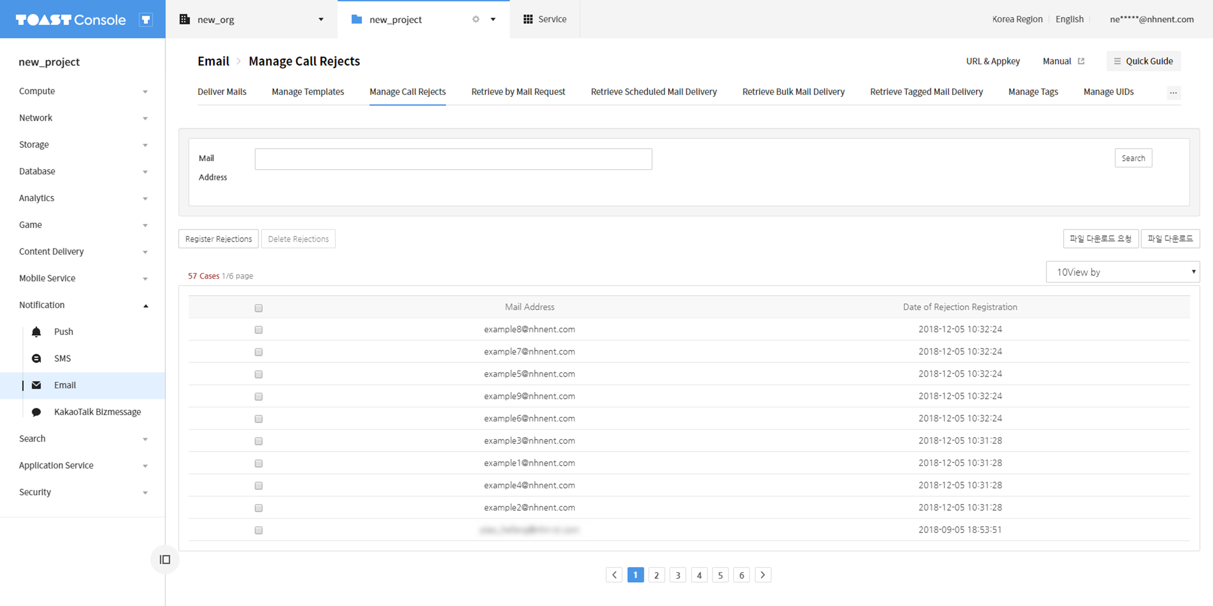Open the 10View by dropdown
This screenshot has width=1213, height=606.
[1122, 272]
